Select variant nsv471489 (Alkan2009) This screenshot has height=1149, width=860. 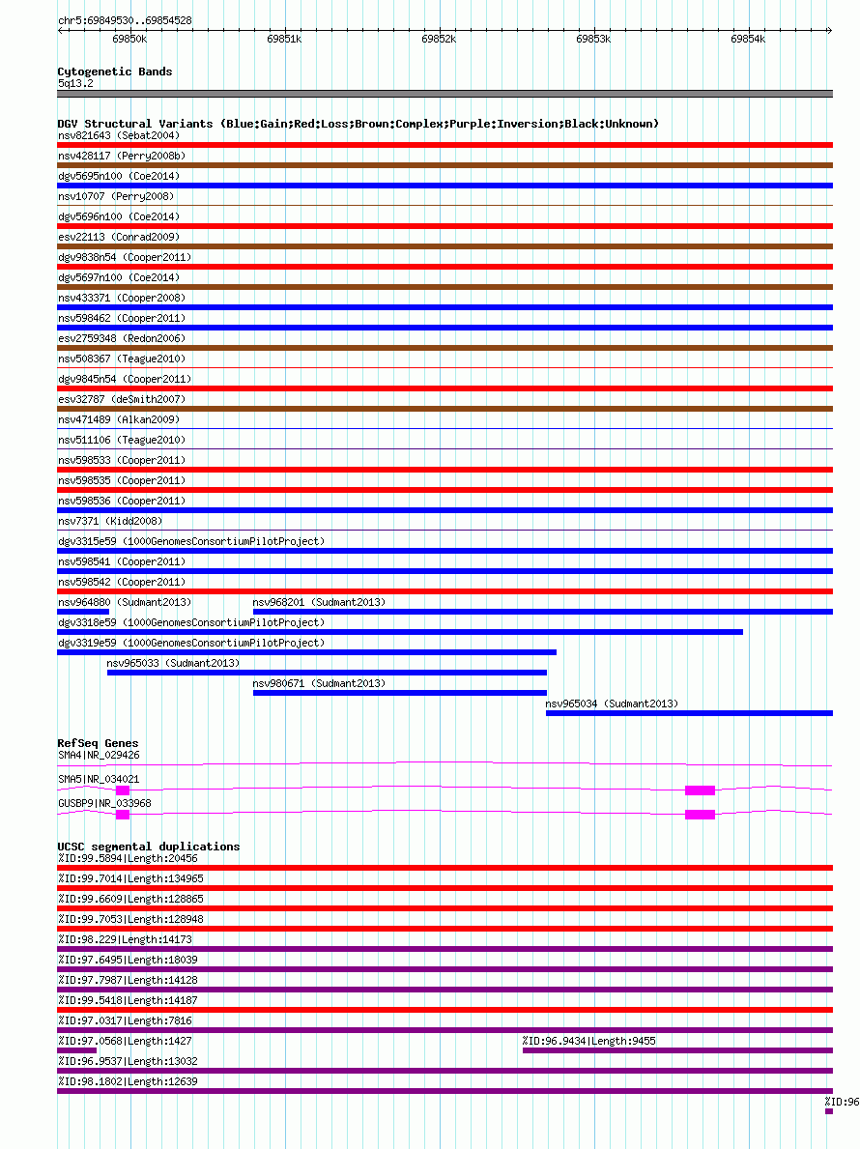[x=119, y=420]
